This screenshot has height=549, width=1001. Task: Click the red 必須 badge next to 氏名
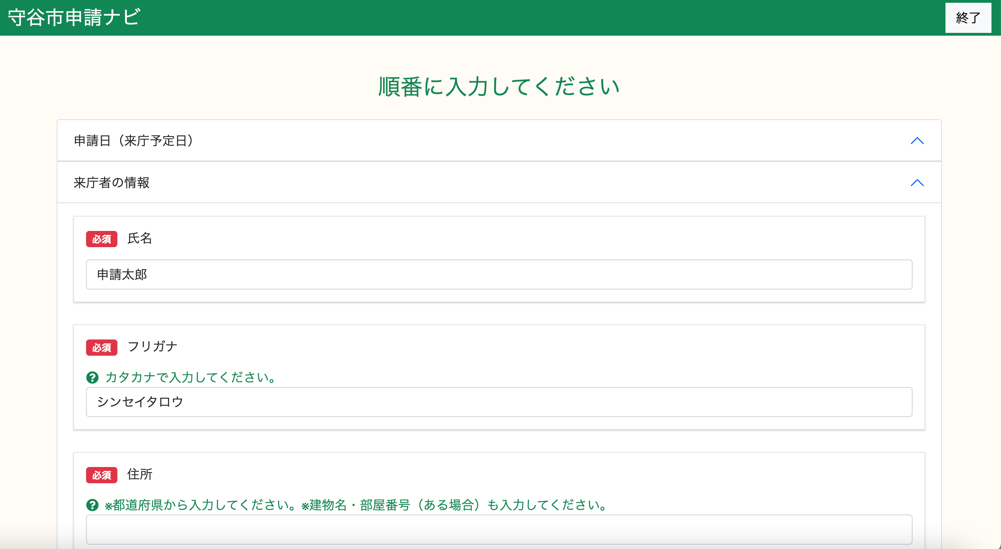click(102, 239)
